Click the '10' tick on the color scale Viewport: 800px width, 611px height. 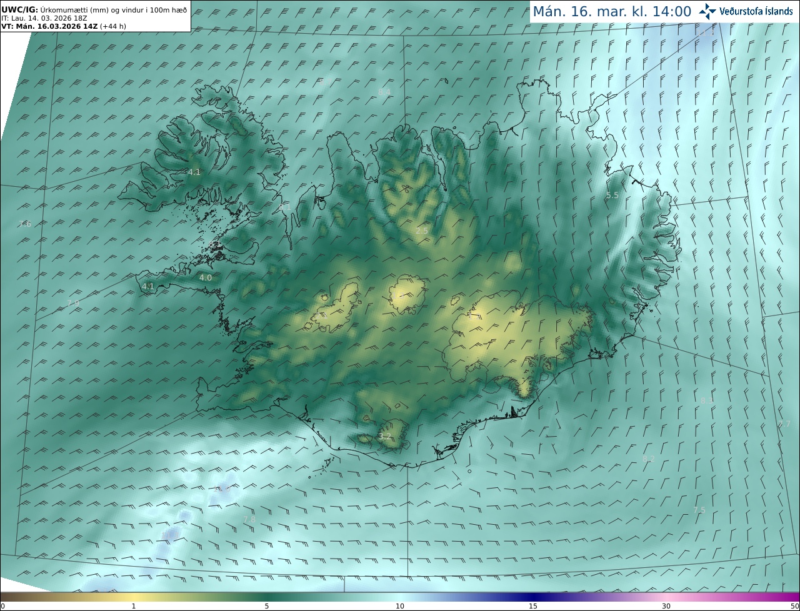click(x=400, y=606)
